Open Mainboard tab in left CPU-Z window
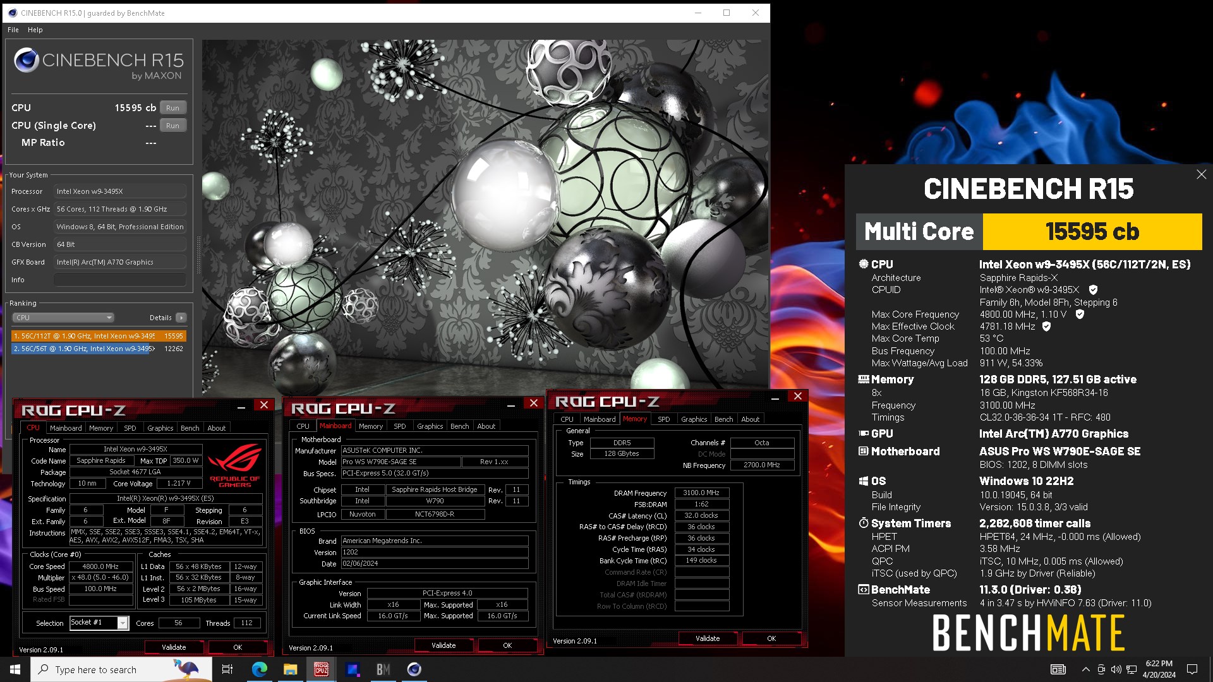 pyautogui.click(x=66, y=428)
